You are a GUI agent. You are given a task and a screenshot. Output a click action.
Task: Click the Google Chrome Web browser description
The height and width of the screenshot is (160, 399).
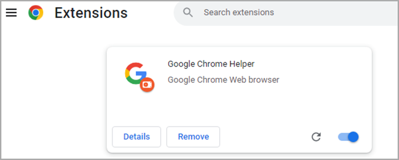(x=223, y=80)
